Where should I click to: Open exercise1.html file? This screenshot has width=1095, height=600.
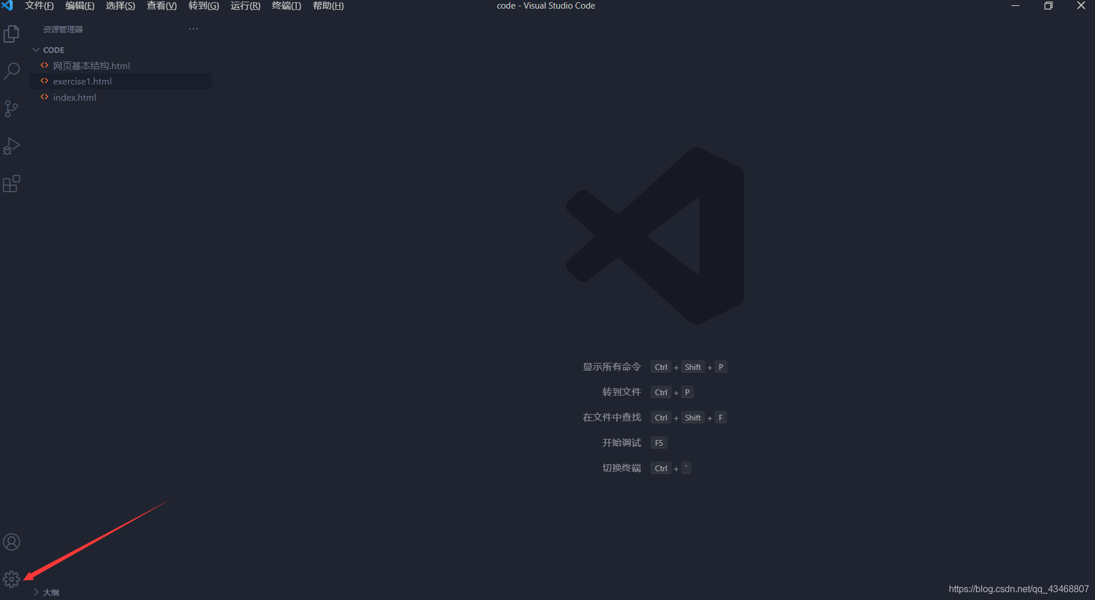[x=121, y=81]
